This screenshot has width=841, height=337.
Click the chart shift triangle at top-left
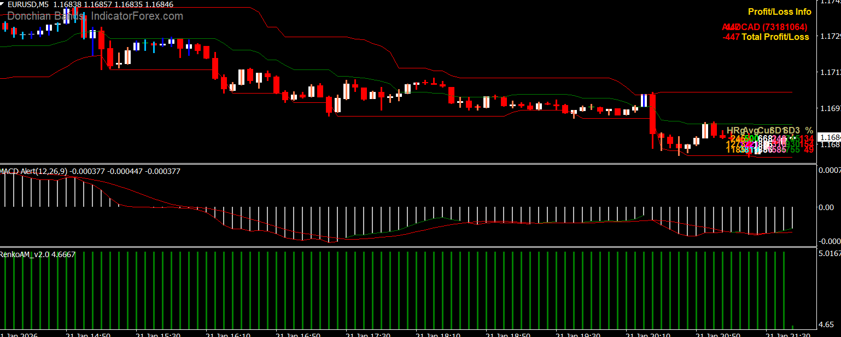3,4
